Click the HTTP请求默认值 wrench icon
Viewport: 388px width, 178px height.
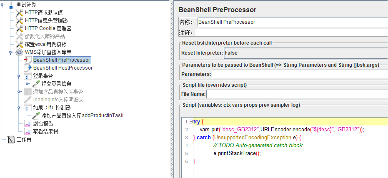coord(19,13)
